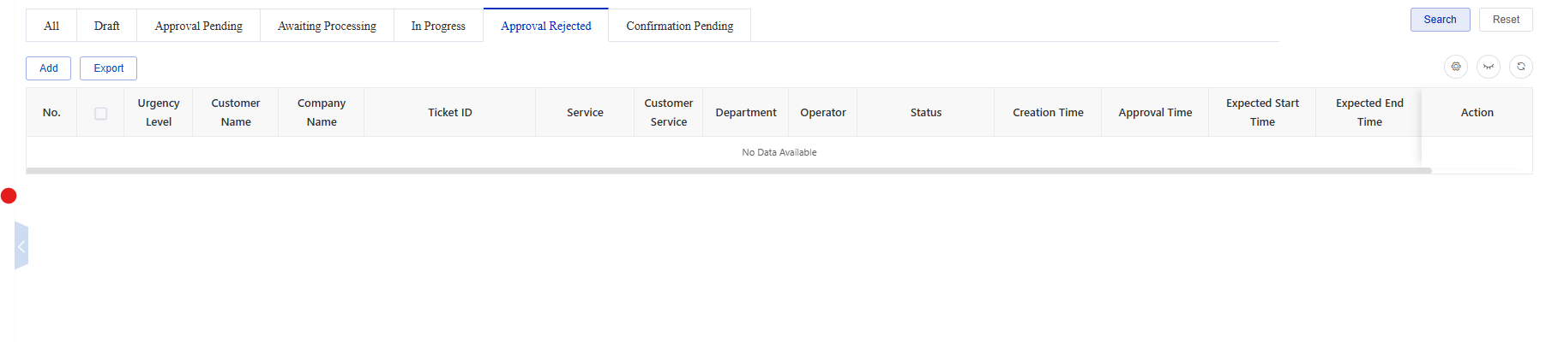Click the Expected End Time header
Screen dimensions: 1546x342
coord(1369,112)
